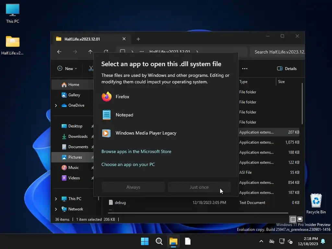The width and height of the screenshot is (332, 249).
Task: Click the address bar ellipsis breadcrumb
Action: point(142,52)
